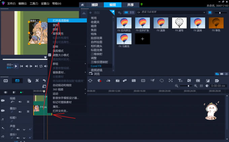This screenshot has width=229, height=142.
Task: Open the pan and zoom frame icon
Action: pyautogui.click(x=171, y=80)
